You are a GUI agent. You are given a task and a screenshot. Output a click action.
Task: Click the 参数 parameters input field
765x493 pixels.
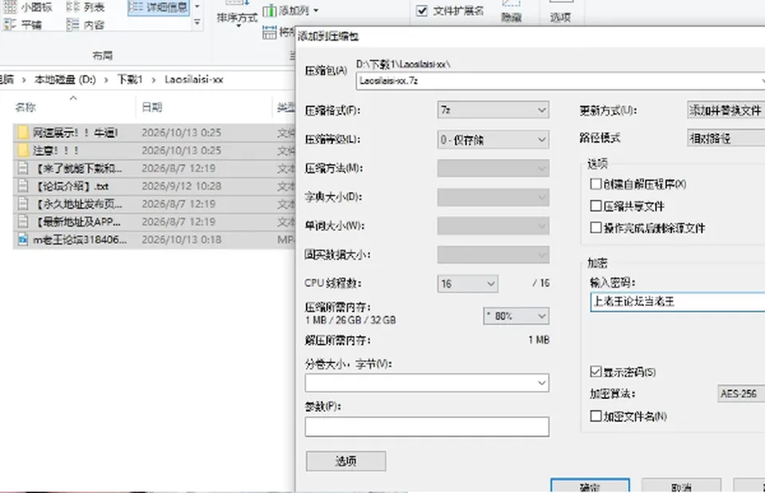[427, 427]
